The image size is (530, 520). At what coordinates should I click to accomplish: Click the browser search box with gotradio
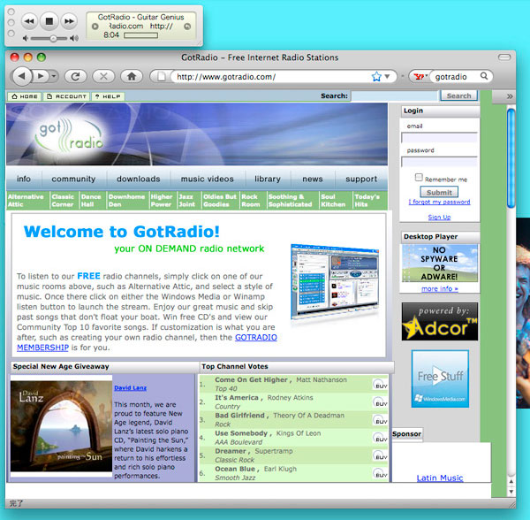click(455, 77)
